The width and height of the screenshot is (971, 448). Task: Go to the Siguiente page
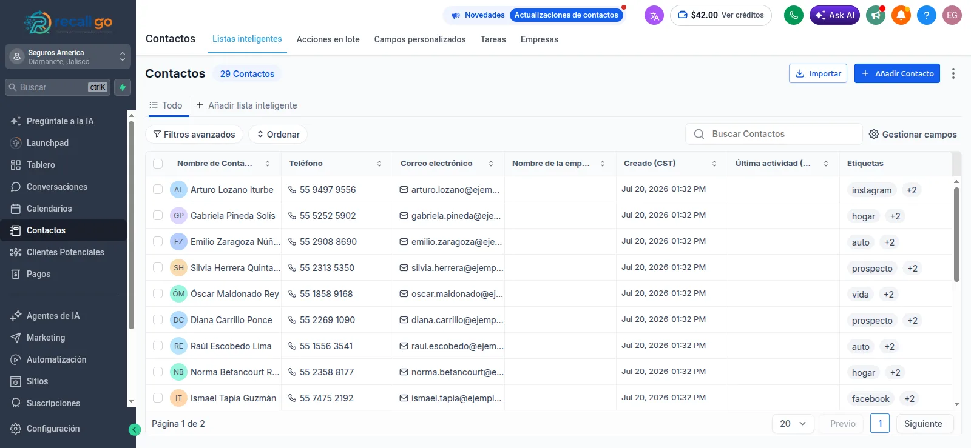tap(923, 424)
